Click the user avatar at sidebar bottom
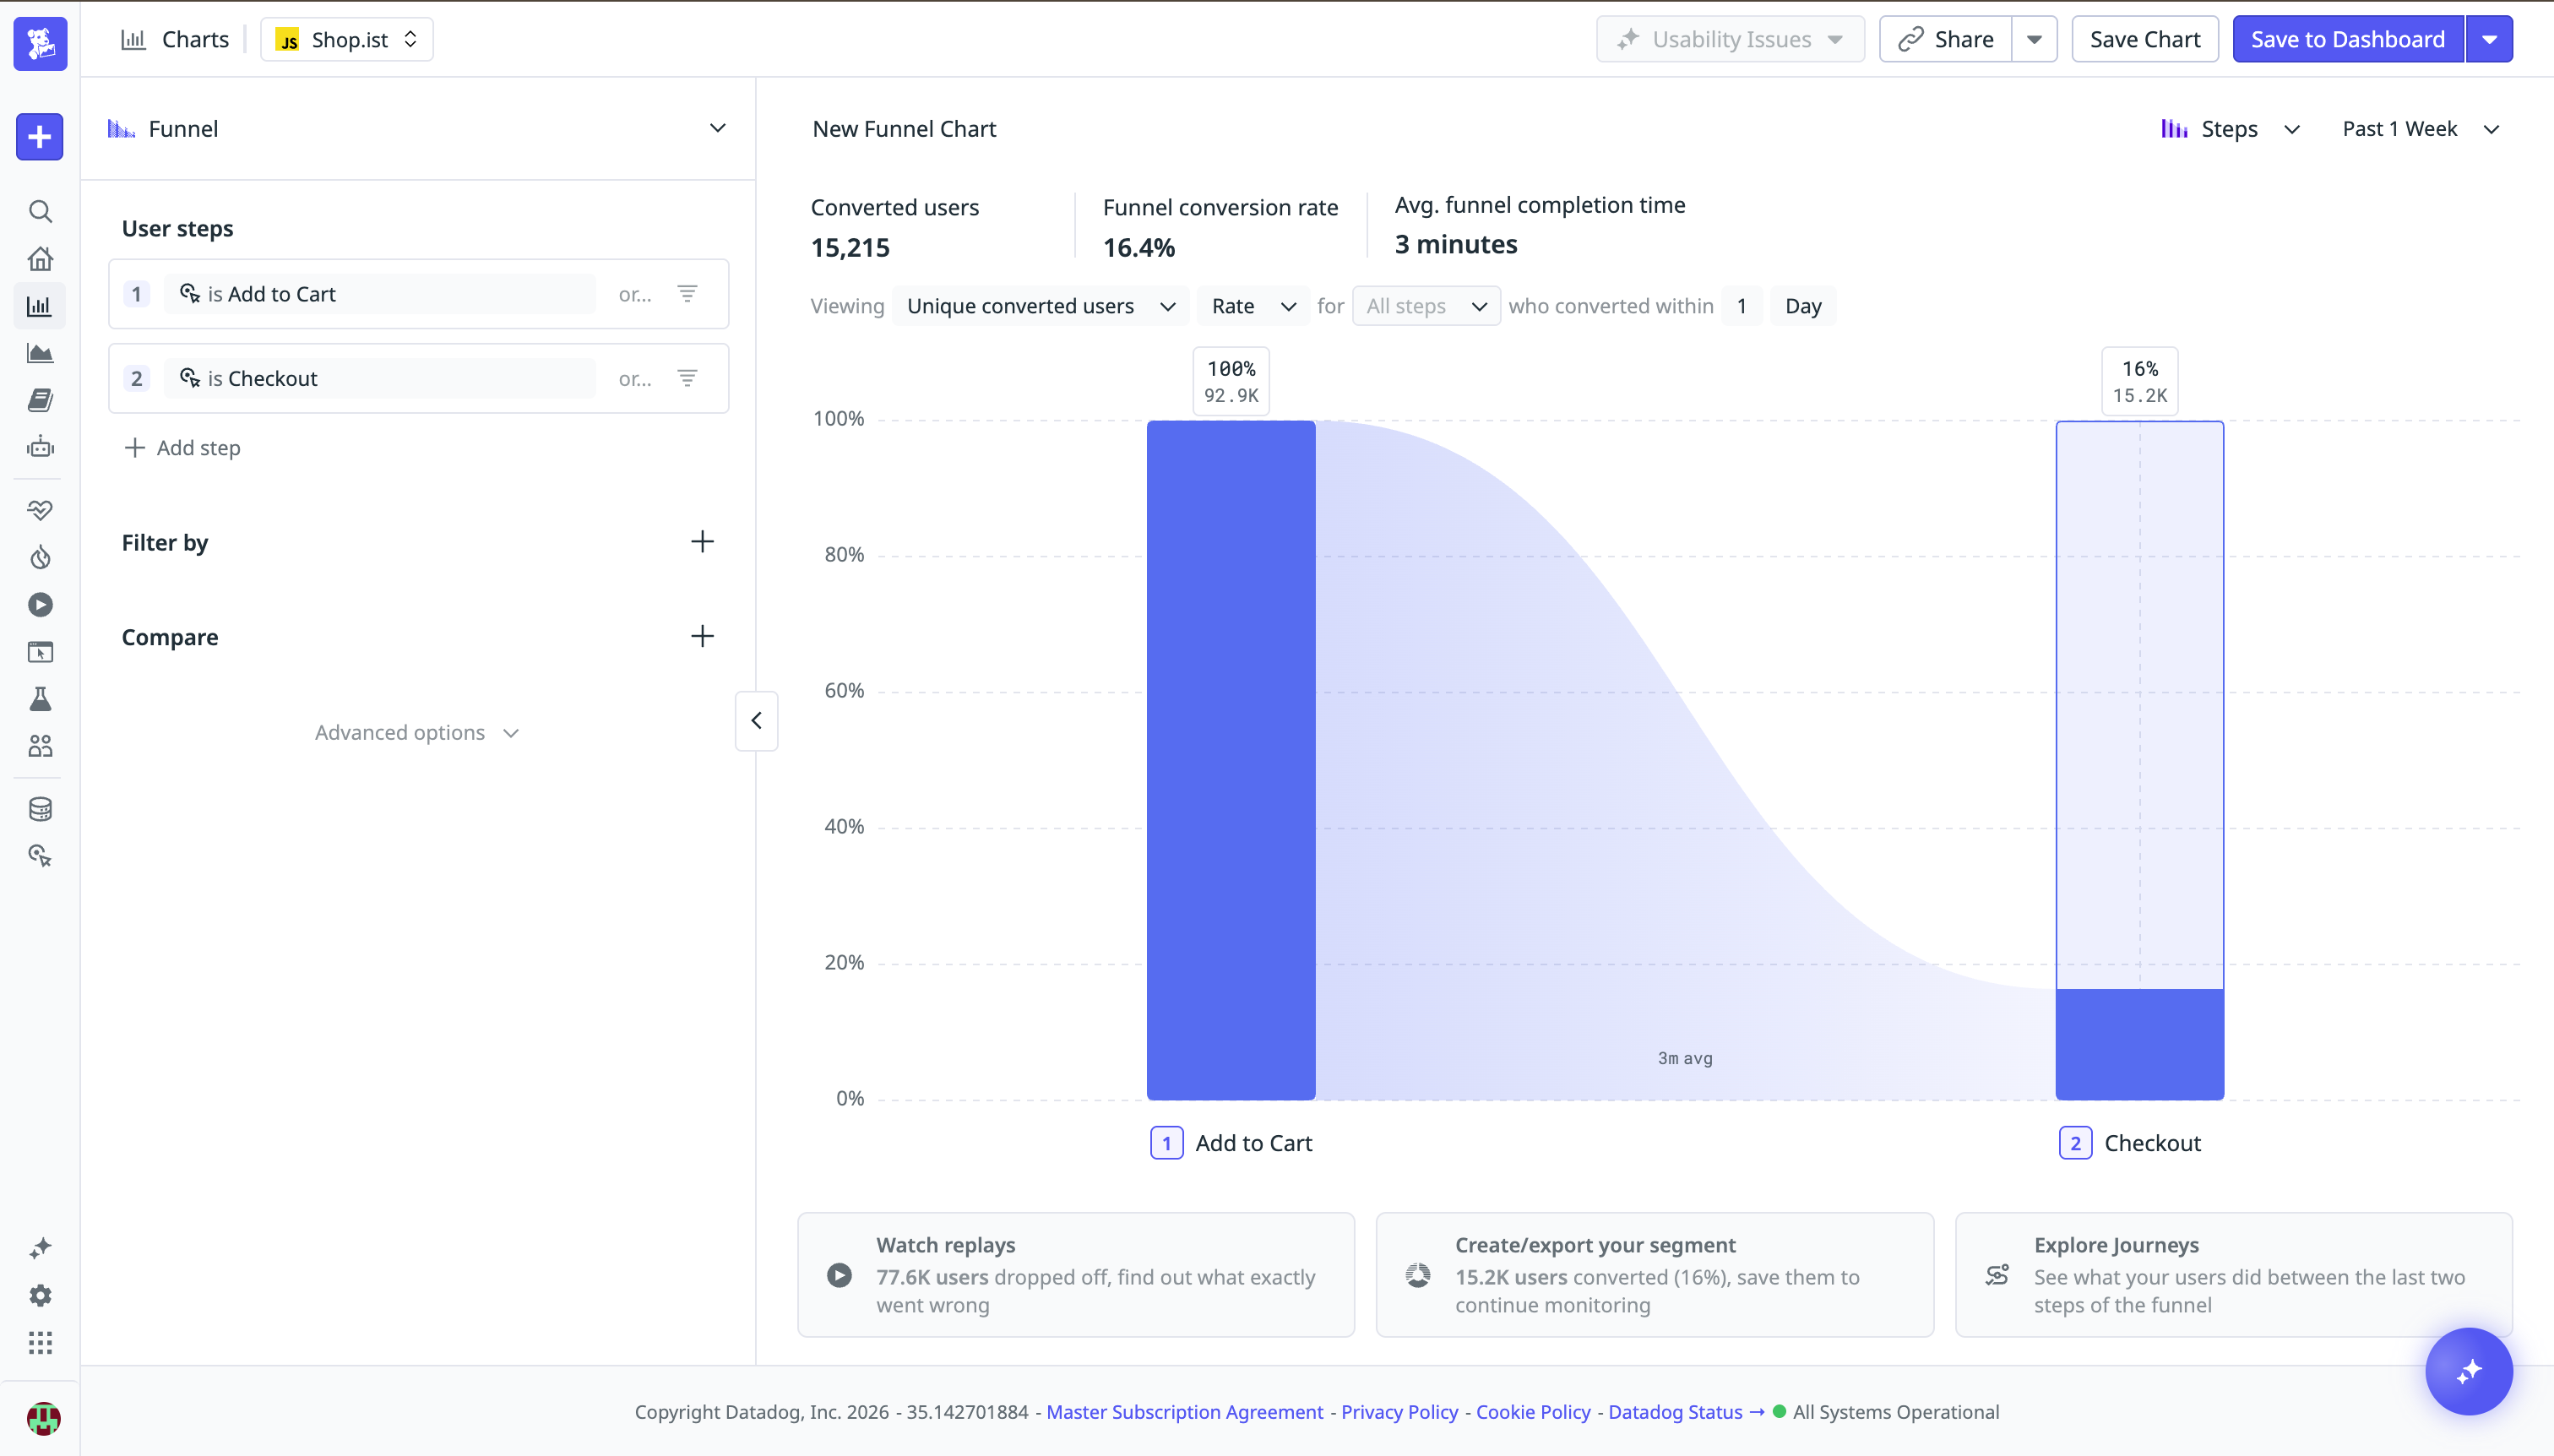 (x=43, y=1418)
